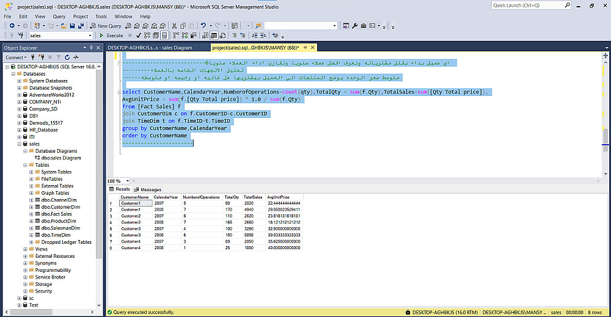The image size is (611, 317).
Task: Open the 108 % zoom dropdown
Action: click(x=126, y=181)
